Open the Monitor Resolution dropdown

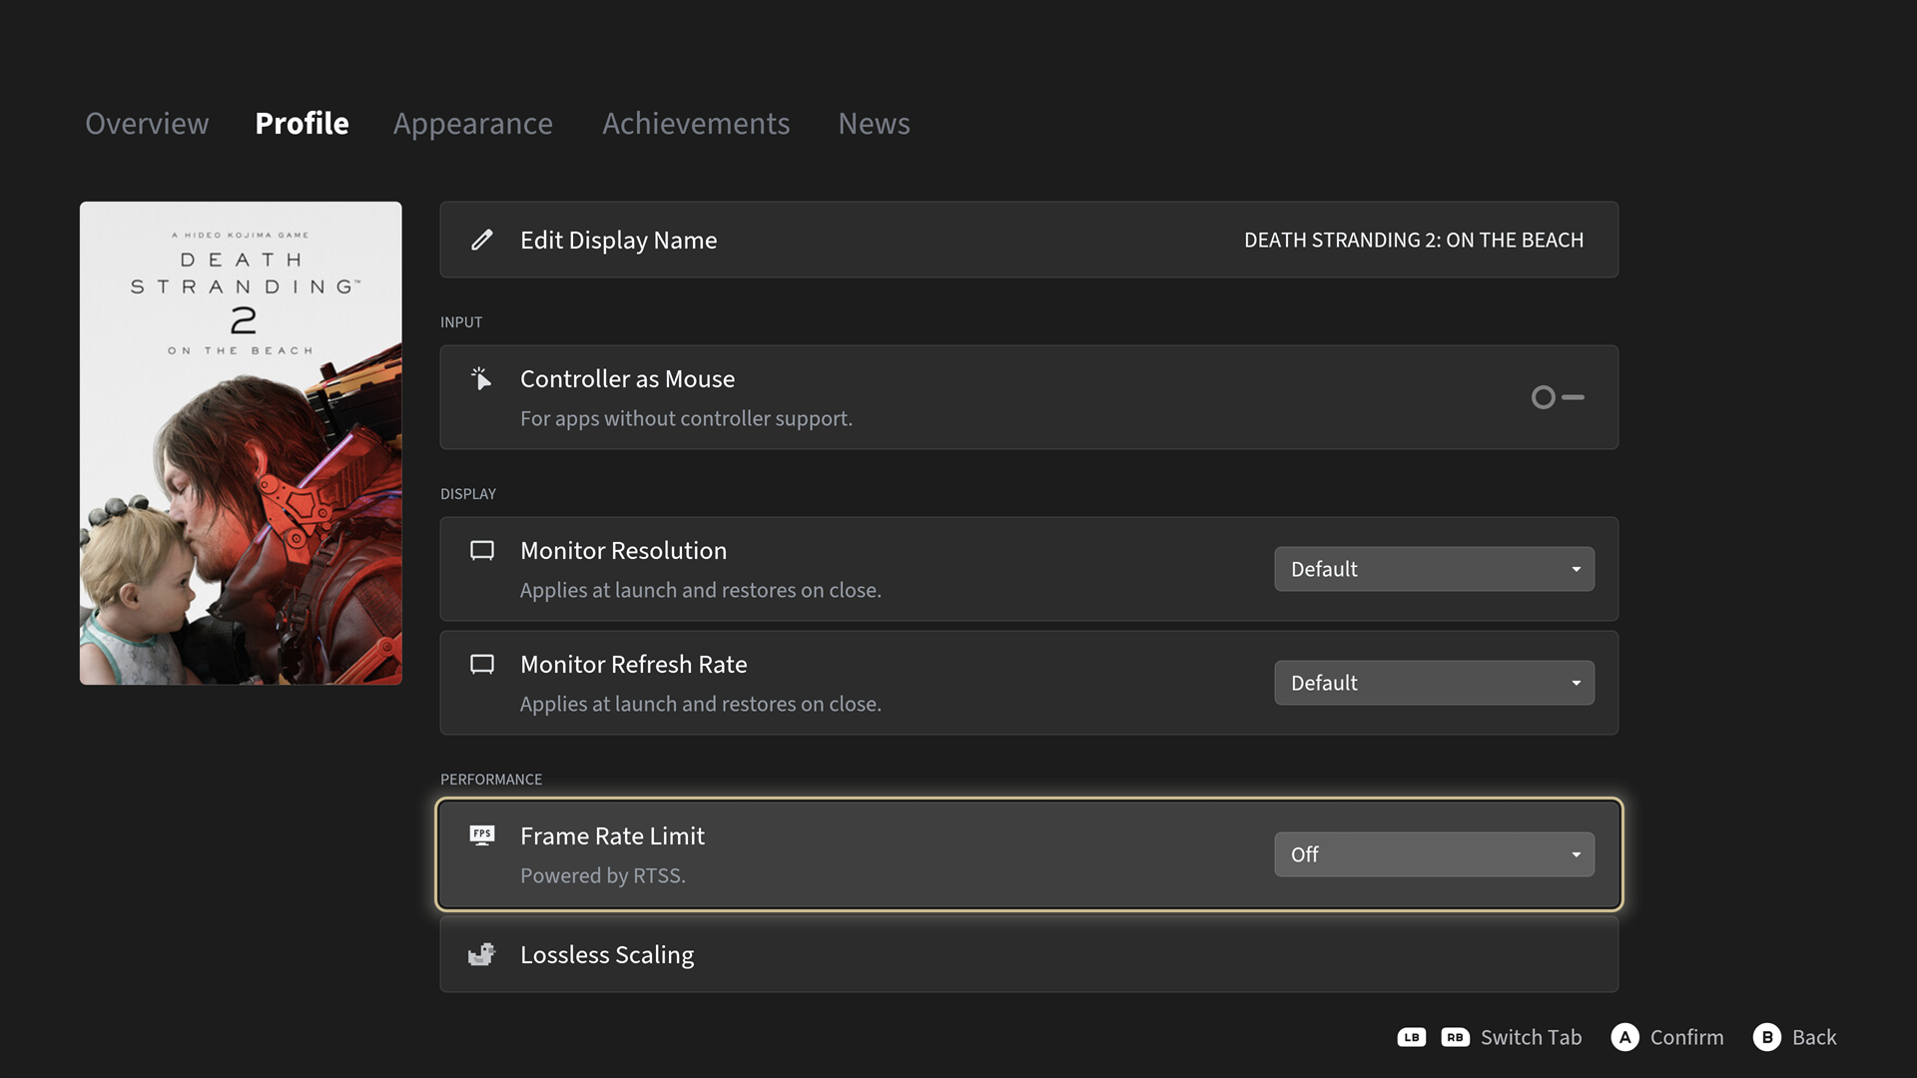click(1434, 569)
